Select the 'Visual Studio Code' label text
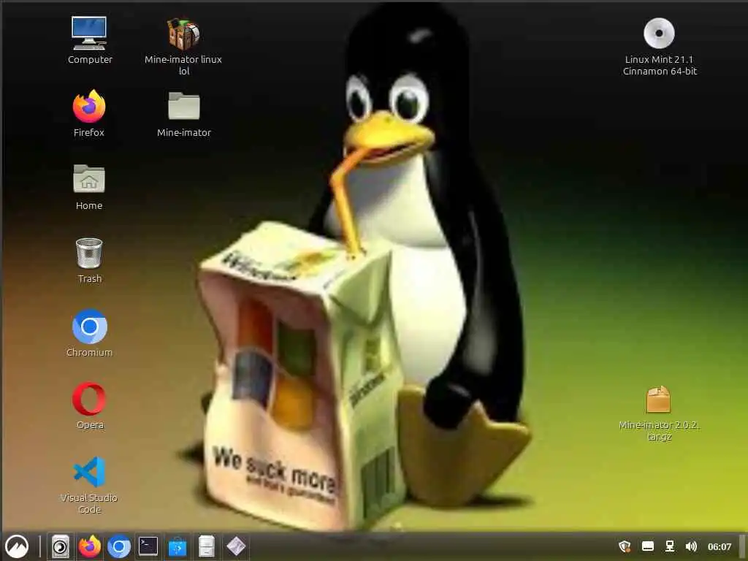 click(89, 504)
